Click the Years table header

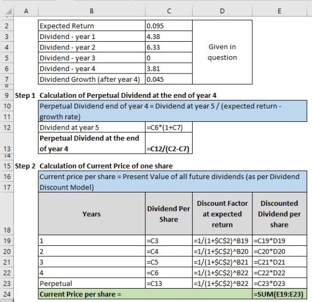click(x=91, y=214)
